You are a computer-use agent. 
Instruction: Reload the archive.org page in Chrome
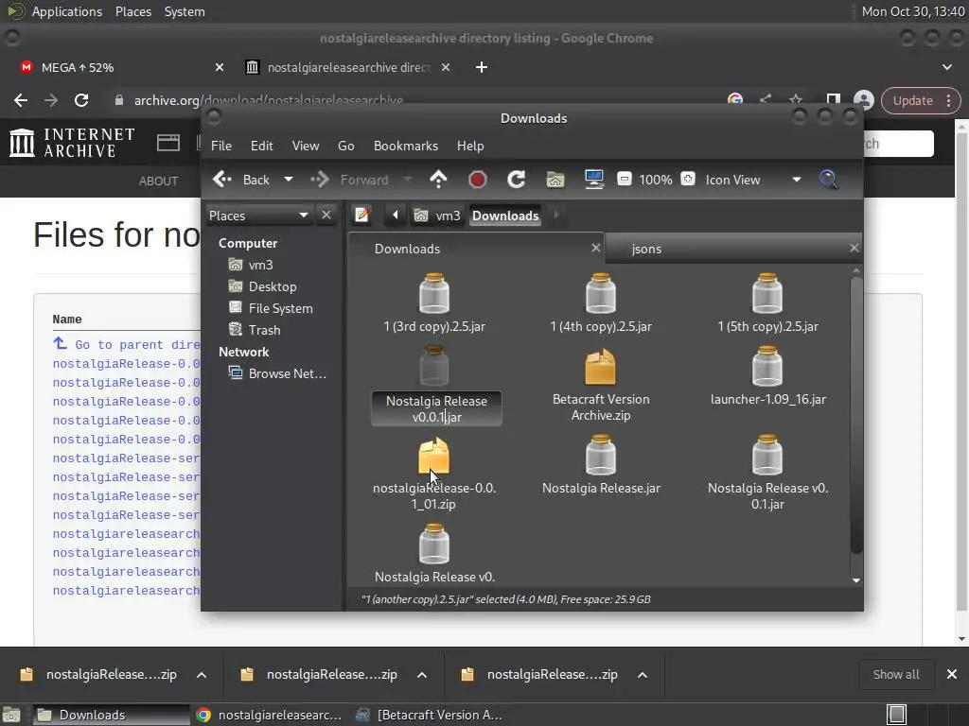tap(81, 100)
